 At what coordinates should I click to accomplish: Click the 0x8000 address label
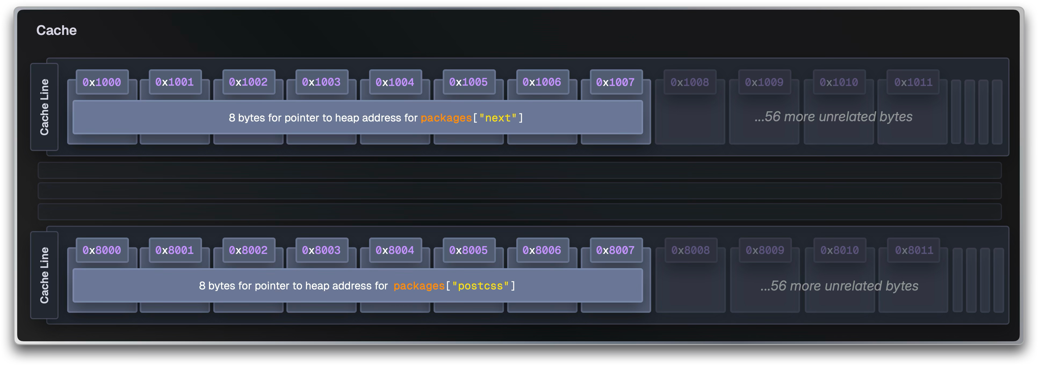tap(102, 250)
